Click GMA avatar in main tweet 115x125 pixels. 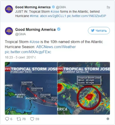[9, 31]
